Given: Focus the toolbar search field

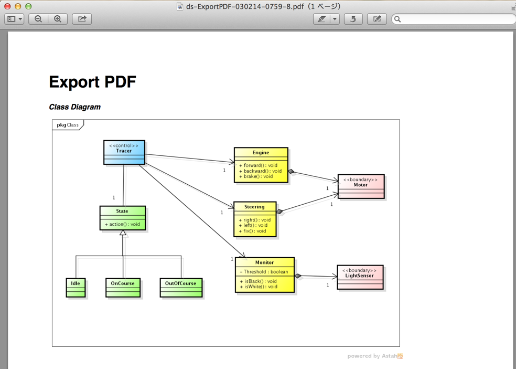Looking at the screenshot, I should point(454,19).
